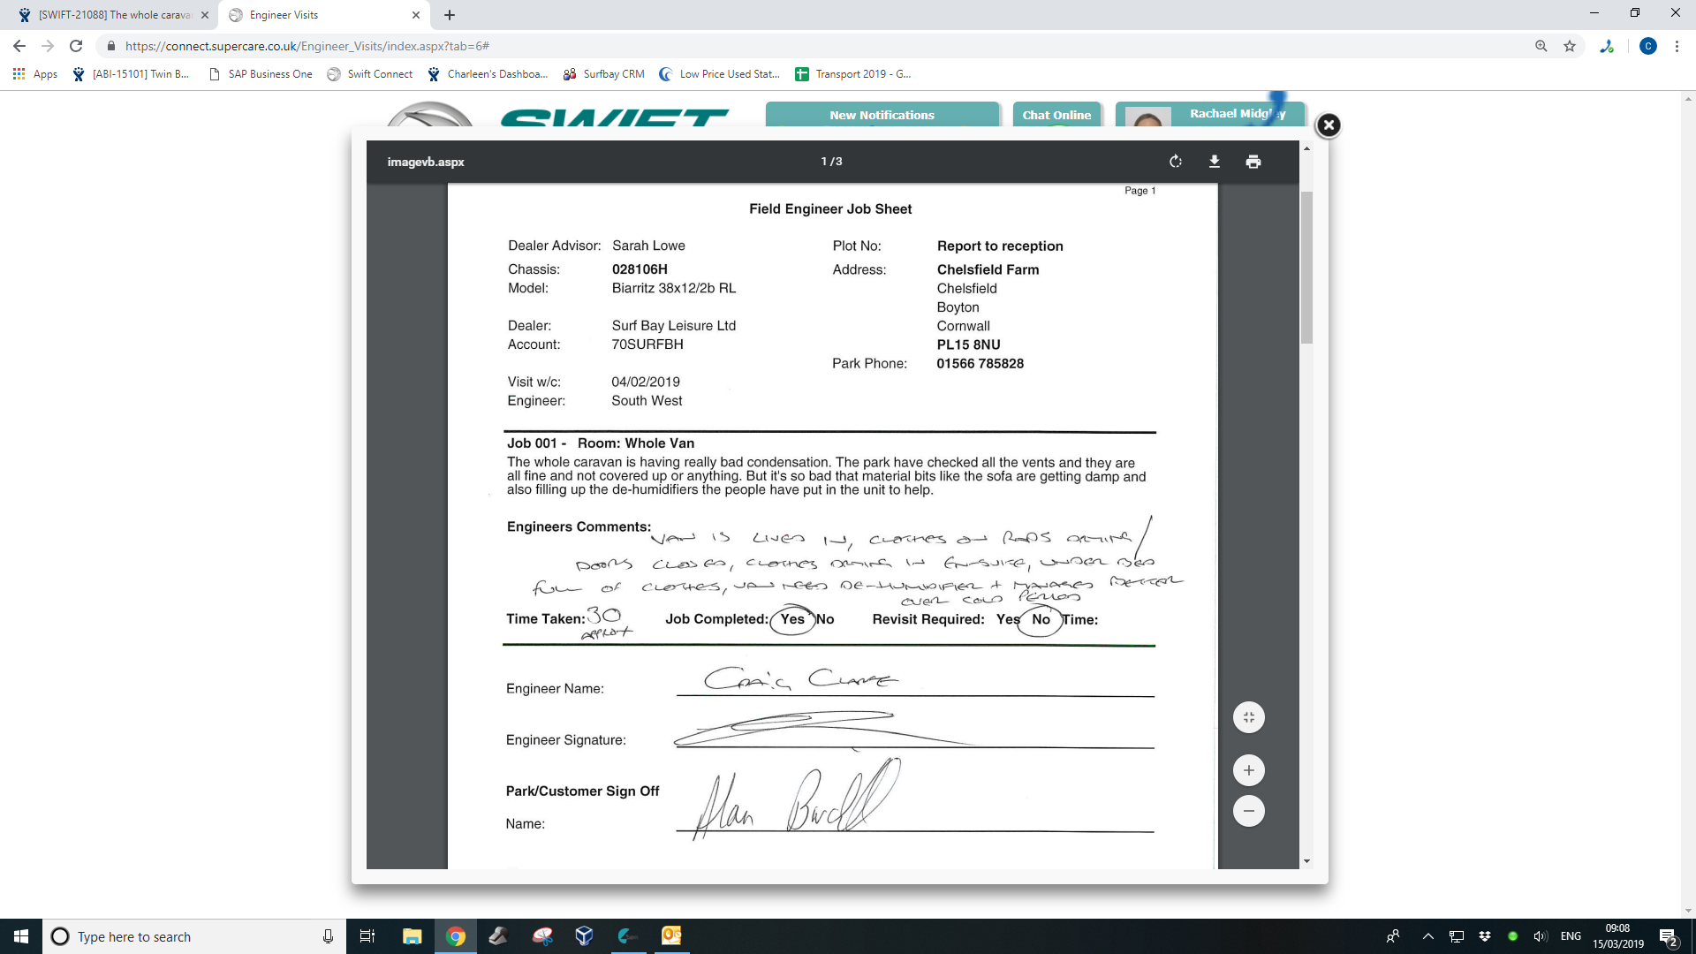The width and height of the screenshot is (1696, 954).
Task: Click the fit-to-page button
Action: [x=1248, y=717]
